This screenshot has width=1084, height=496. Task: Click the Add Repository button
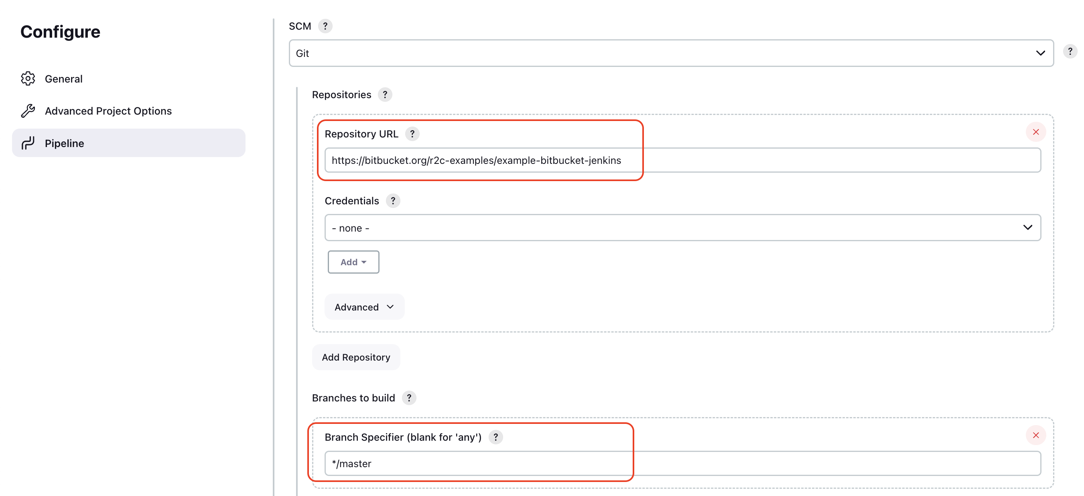(356, 357)
